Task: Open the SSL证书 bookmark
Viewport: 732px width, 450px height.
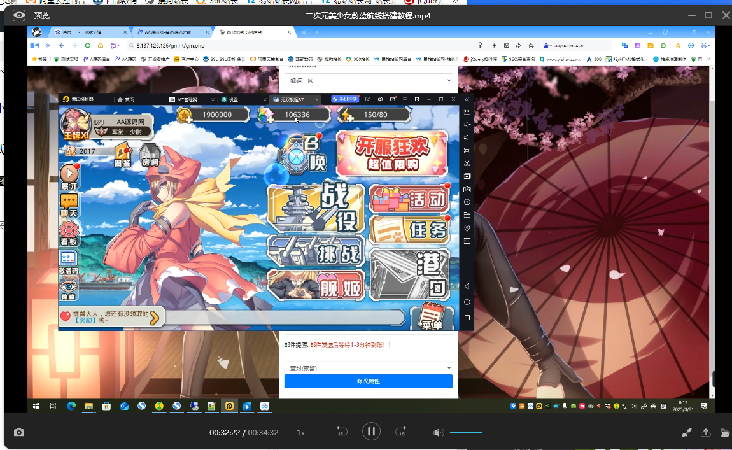Action: click(223, 59)
